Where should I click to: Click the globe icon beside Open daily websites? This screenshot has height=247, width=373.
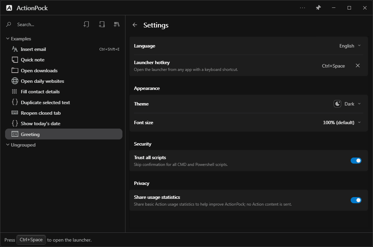(15, 81)
